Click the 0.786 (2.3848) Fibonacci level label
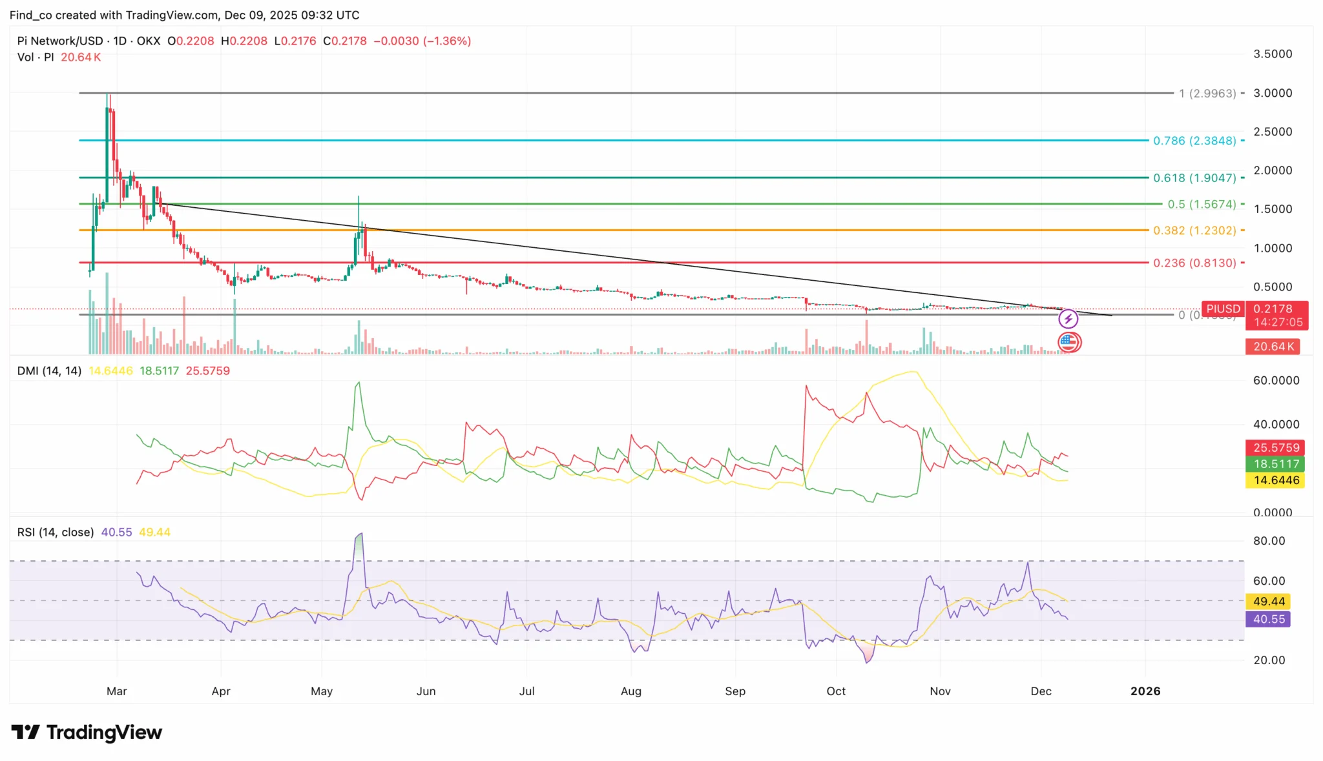Viewport: 1323px width, 761px height. click(x=1194, y=141)
